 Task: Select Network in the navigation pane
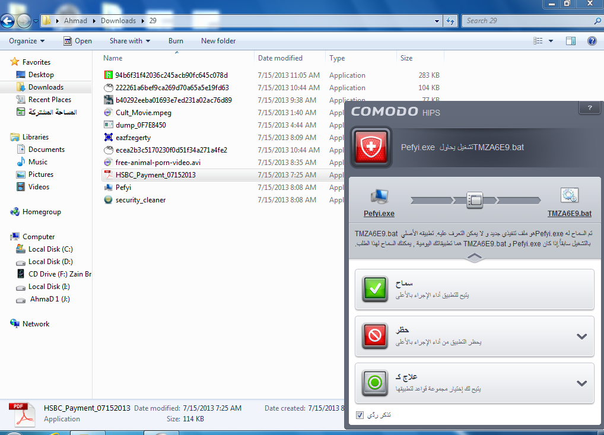(36, 324)
